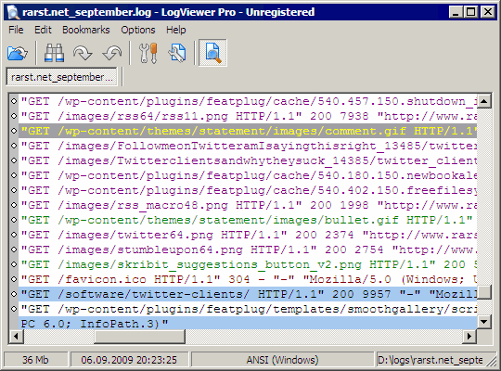
Task: Toggle bookmark marker on FollowmeonTwitter line
Action: coord(14,146)
